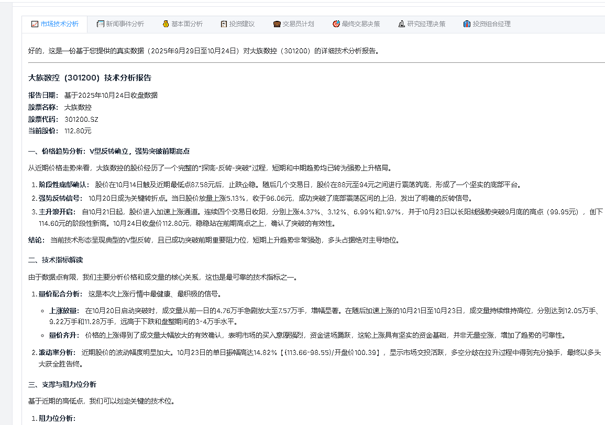Viewport: 605px width, 425px height.
Task: Select the 投资建议 tab
Action: tap(238, 24)
